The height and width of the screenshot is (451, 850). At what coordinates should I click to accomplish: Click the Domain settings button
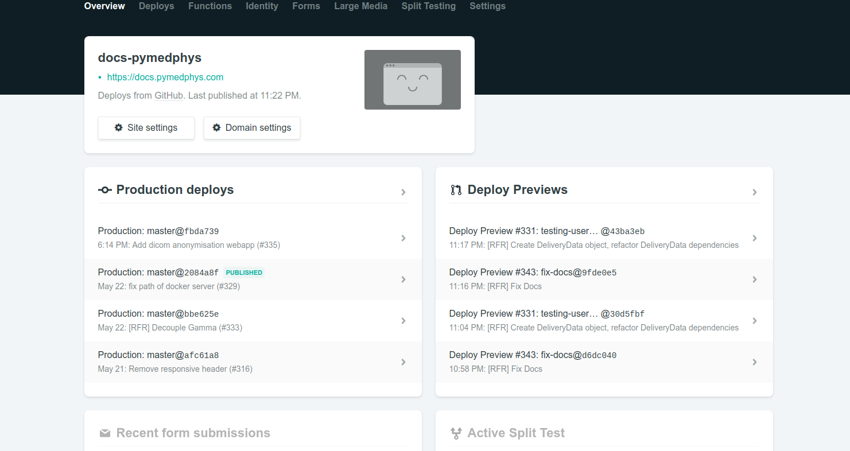251,127
